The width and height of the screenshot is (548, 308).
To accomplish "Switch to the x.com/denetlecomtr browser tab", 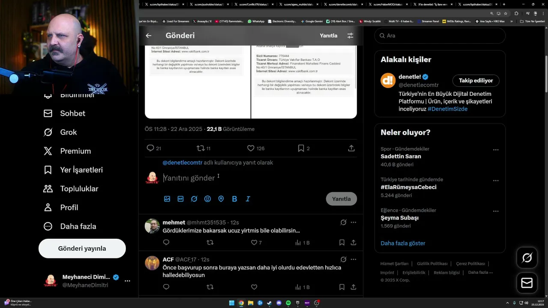I will [342, 4].
